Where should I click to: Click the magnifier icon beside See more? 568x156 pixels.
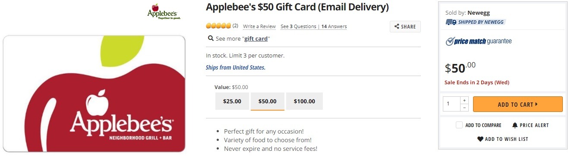click(x=211, y=38)
